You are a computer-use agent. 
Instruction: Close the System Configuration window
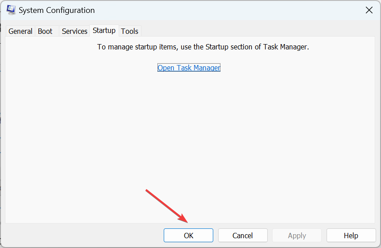coord(369,10)
